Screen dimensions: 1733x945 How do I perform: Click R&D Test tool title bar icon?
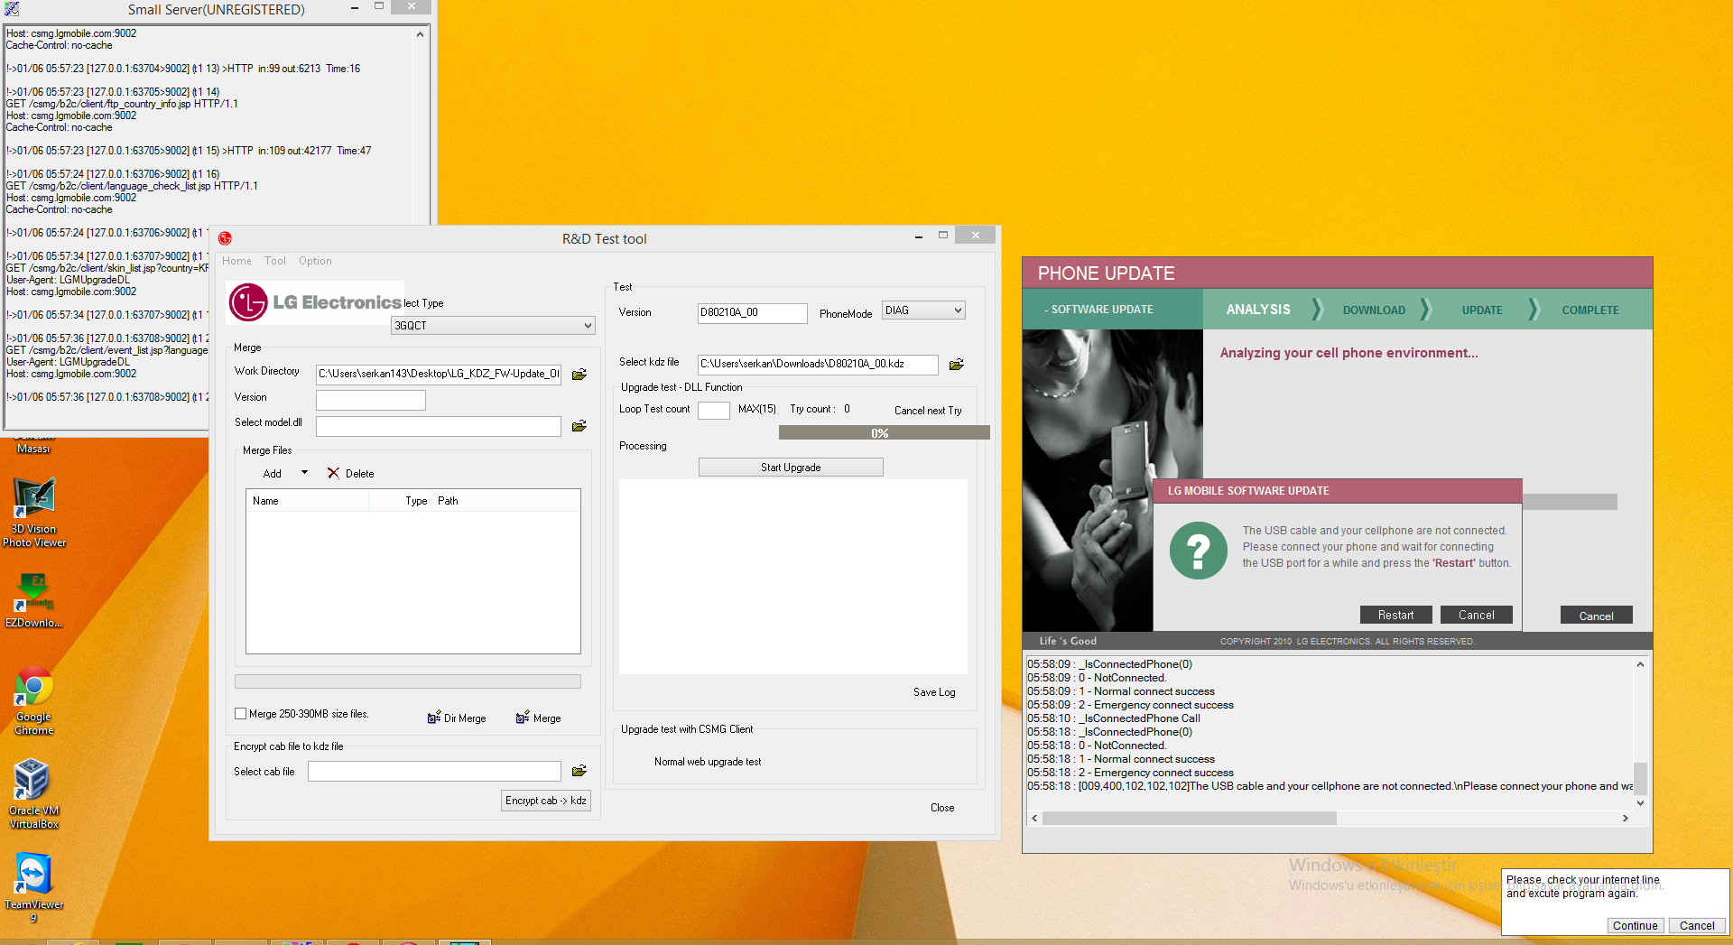point(225,238)
